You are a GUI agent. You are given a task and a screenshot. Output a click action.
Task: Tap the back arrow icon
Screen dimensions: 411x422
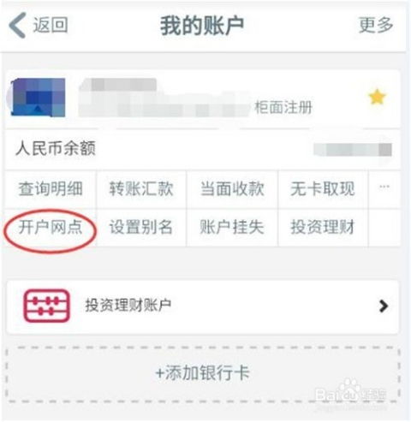click(17, 25)
